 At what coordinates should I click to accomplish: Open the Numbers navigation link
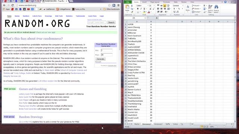(x=26, y=16)
